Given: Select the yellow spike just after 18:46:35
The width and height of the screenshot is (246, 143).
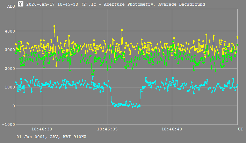Looking at the screenshot, I should (122, 30).
